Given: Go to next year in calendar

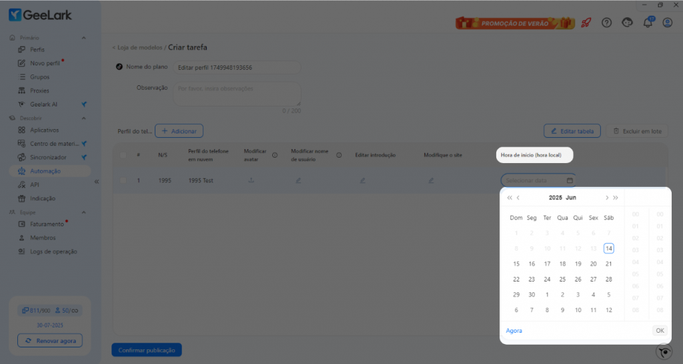Looking at the screenshot, I should coord(616,198).
